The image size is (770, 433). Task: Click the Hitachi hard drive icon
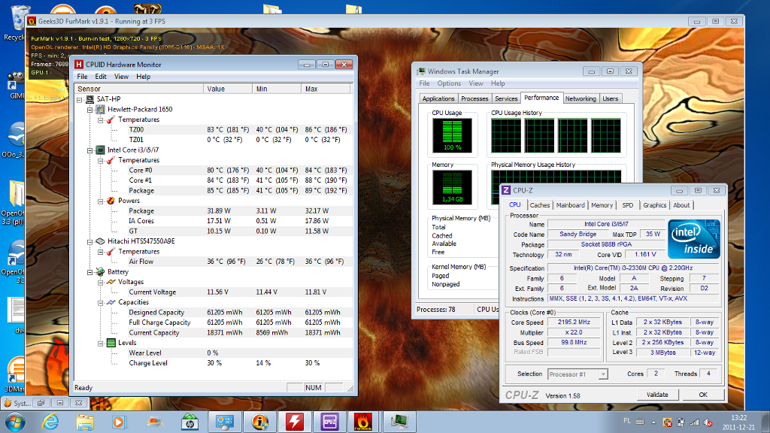click(101, 241)
